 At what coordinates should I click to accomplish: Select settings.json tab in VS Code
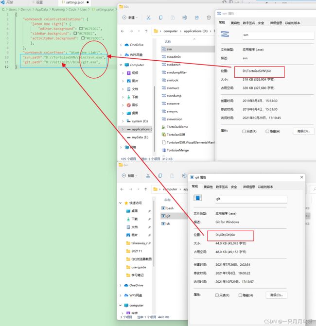pos(75,2)
